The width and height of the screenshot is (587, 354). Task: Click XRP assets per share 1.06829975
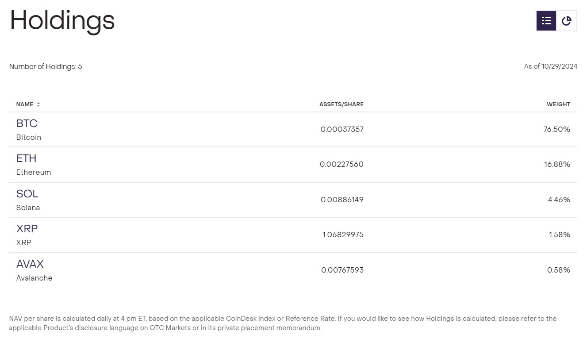(x=343, y=235)
